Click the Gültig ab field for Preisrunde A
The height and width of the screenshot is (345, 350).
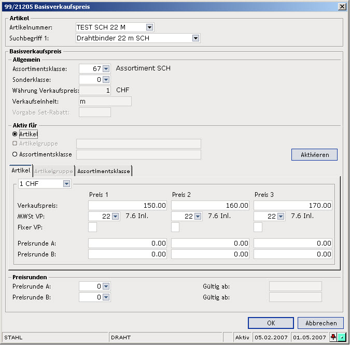click(296, 286)
